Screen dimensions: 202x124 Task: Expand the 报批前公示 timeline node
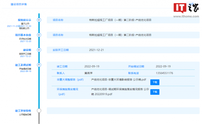point(39,20)
